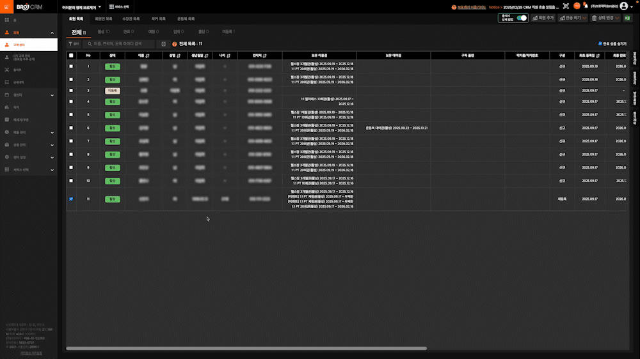Click the user profile avatar icon
Viewport: 640px width, 359px height.
tap(623, 6)
